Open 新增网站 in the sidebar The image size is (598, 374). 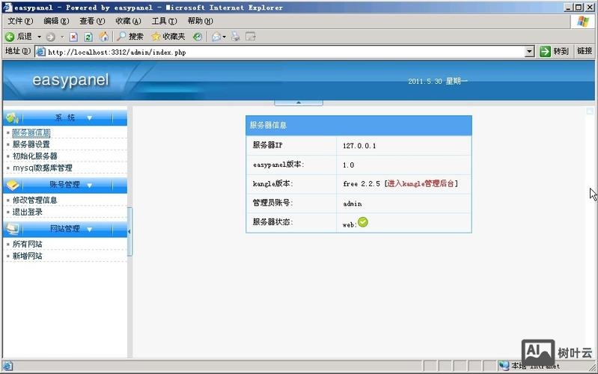(28, 255)
